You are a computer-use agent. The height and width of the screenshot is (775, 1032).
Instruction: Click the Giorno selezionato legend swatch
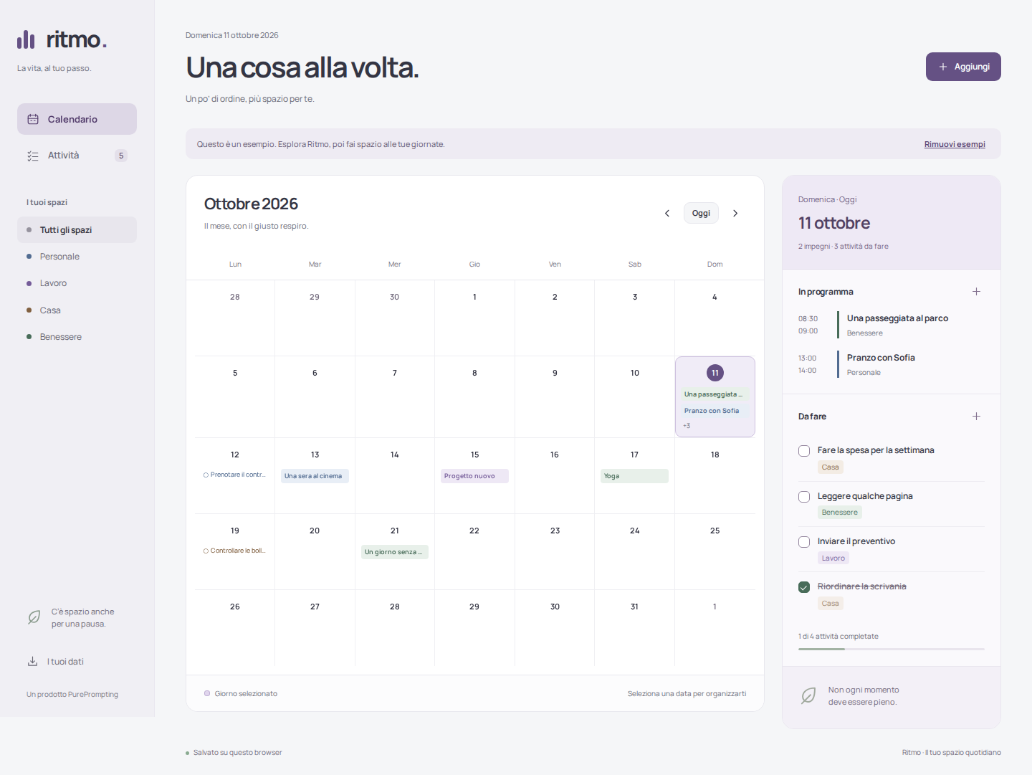(207, 693)
